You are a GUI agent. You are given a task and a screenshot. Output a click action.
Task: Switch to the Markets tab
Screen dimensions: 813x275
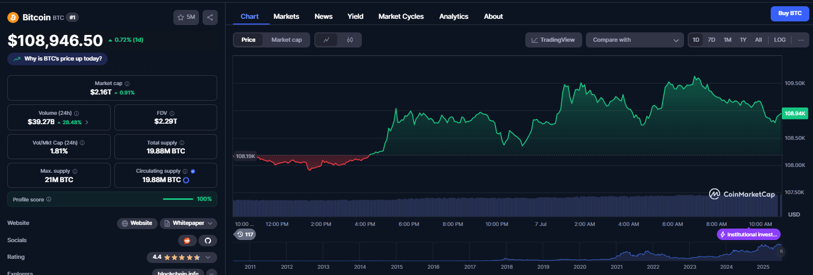(286, 16)
